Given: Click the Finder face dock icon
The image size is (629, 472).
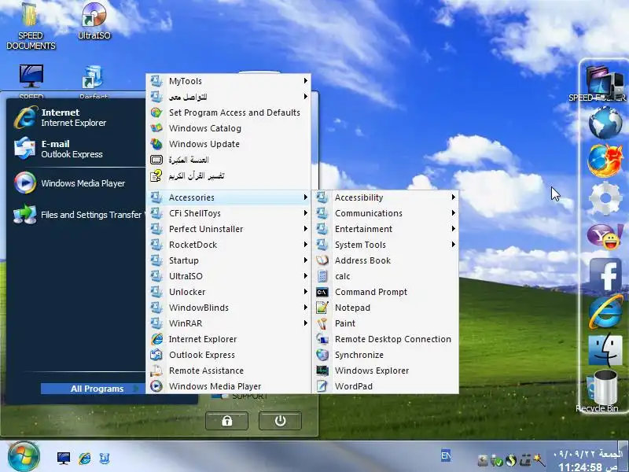Looking at the screenshot, I should tap(605, 350).
